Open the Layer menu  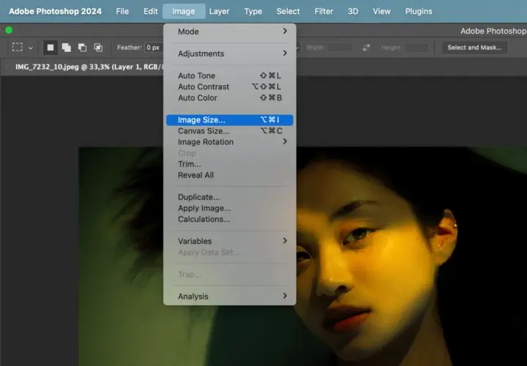(x=219, y=12)
